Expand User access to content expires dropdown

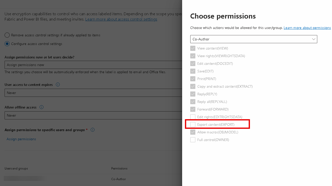click(93, 93)
